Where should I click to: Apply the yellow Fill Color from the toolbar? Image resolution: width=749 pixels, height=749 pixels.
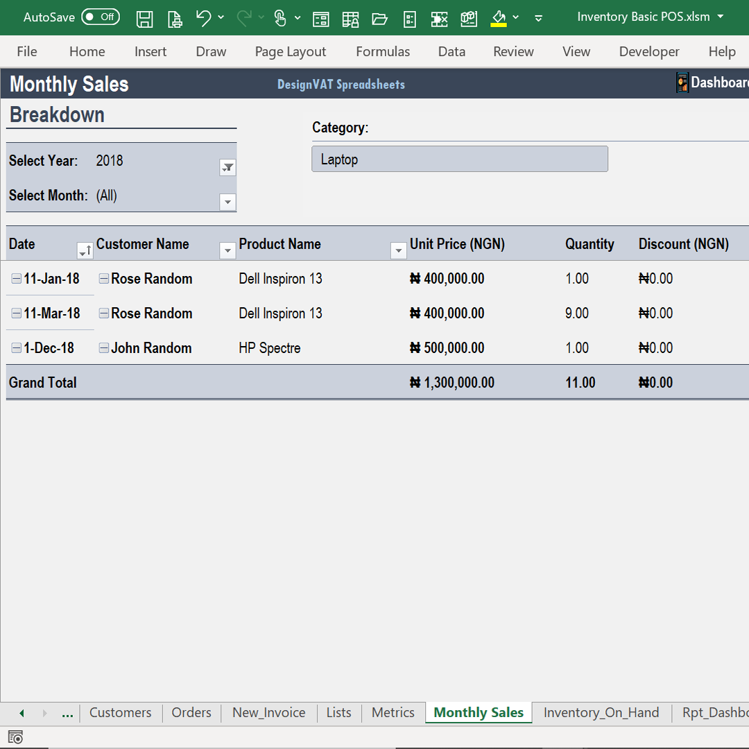click(499, 18)
